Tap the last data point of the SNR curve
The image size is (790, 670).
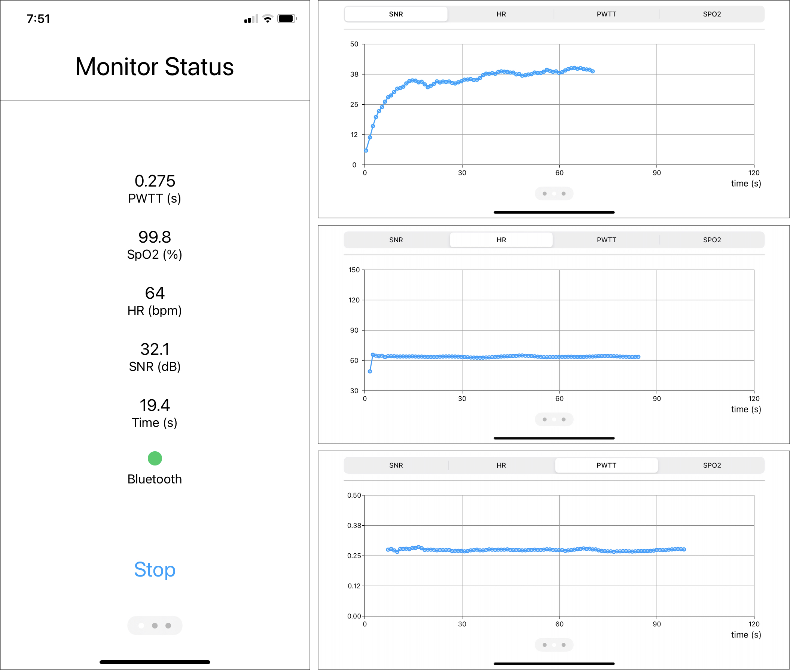(x=593, y=71)
